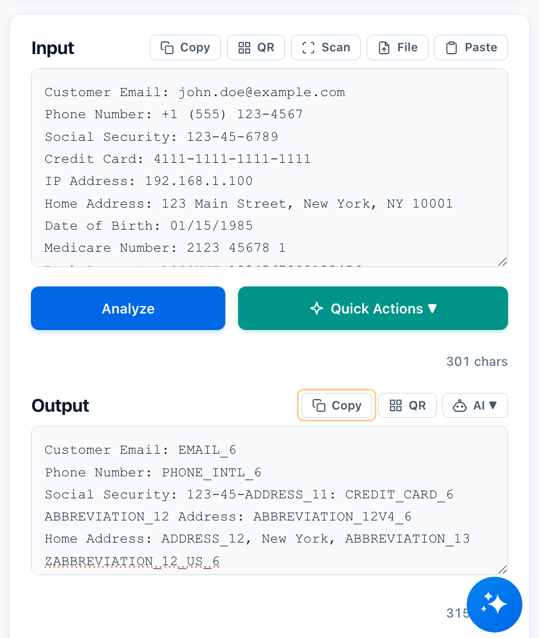539x638 pixels.
Task: Click the sparkle icon on Quick Actions
Action: (x=316, y=309)
